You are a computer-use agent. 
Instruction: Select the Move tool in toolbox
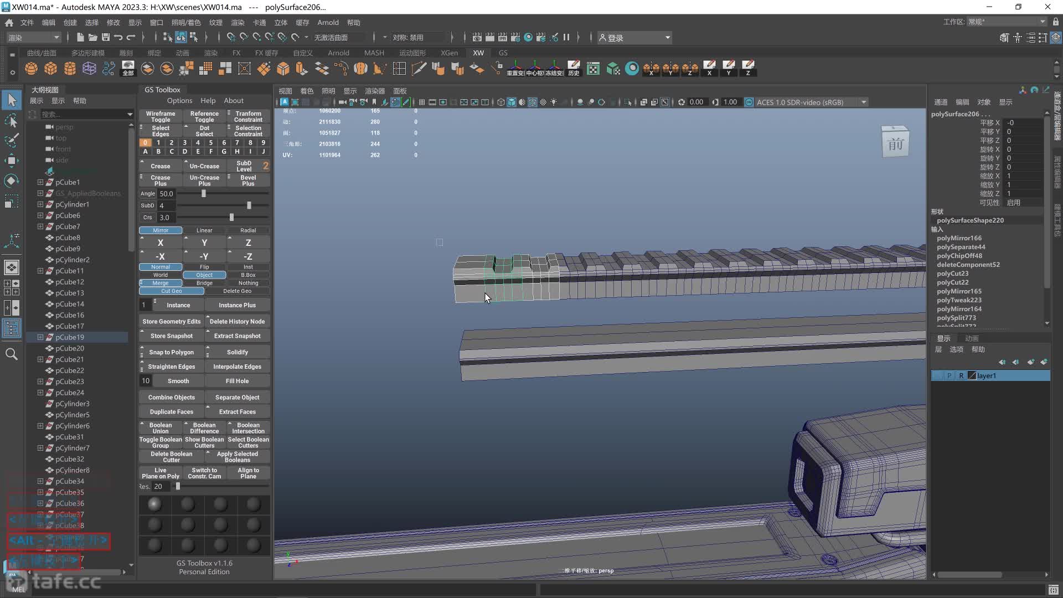12,161
